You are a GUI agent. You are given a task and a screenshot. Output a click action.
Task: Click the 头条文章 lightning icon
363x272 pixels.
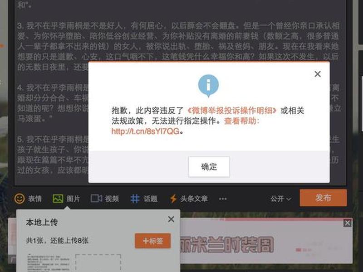click(x=173, y=199)
